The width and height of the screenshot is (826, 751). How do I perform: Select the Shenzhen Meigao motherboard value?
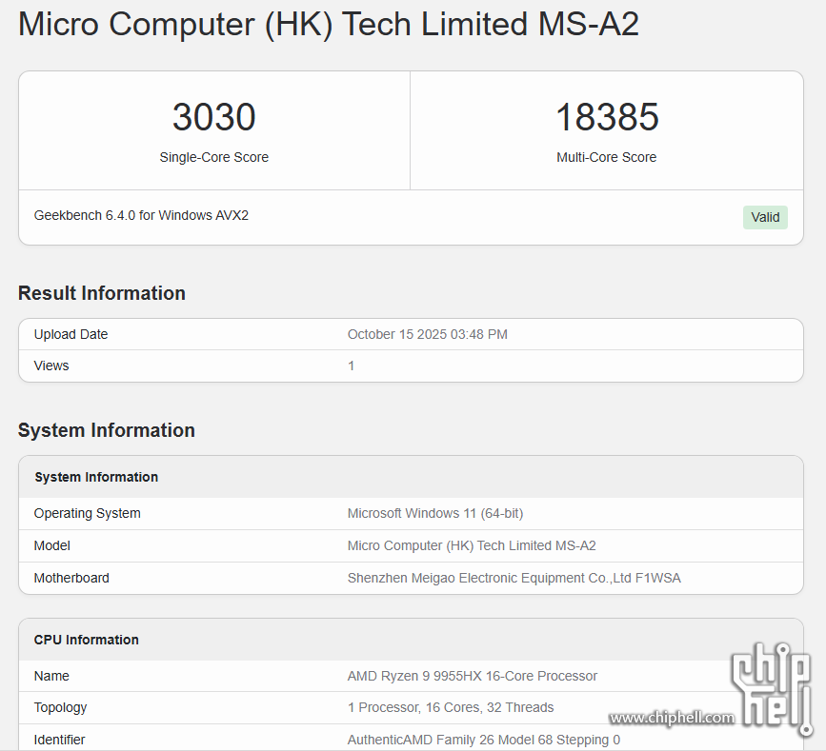point(514,578)
